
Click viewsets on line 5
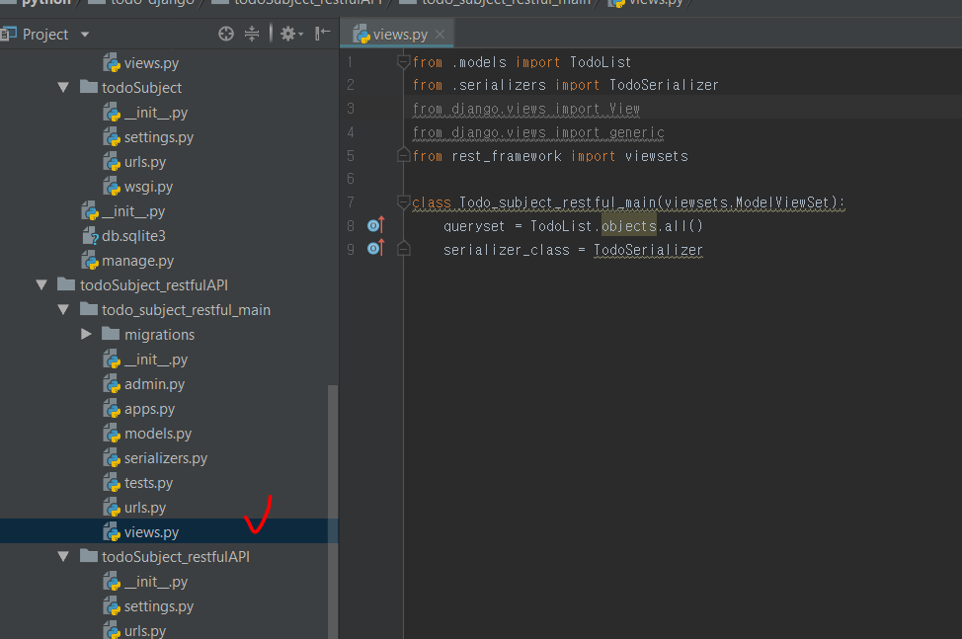point(657,156)
